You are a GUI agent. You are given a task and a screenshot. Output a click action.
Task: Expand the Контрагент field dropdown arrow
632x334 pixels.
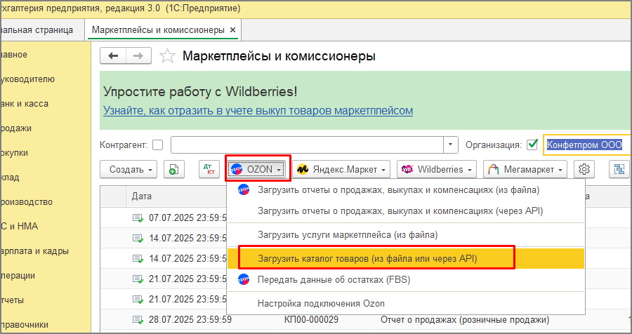click(451, 145)
